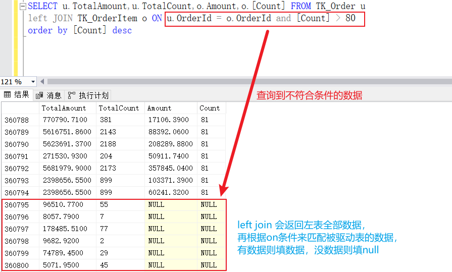This screenshot has height=272, width=452.
Task: Select row header 360792
Action: pyautogui.click(x=20, y=168)
